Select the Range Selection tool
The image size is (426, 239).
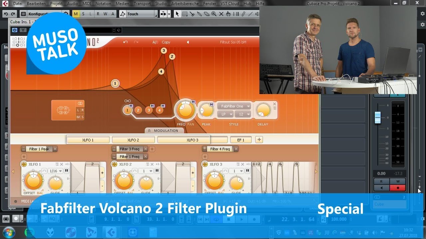pos(184,14)
